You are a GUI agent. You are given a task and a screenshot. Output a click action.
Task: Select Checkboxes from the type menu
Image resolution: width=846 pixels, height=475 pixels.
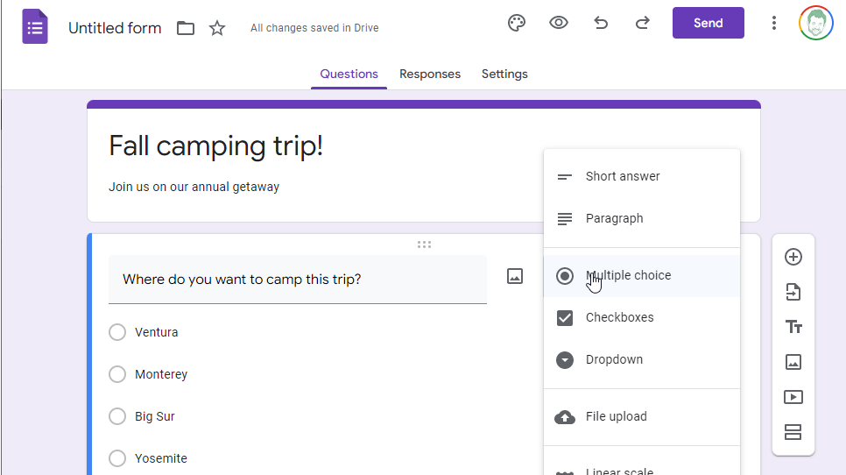pyautogui.click(x=619, y=317)
